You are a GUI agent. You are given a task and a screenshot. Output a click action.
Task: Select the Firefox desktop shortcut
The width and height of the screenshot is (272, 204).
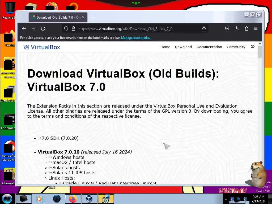pyautogui.click(x=10, y=39)
